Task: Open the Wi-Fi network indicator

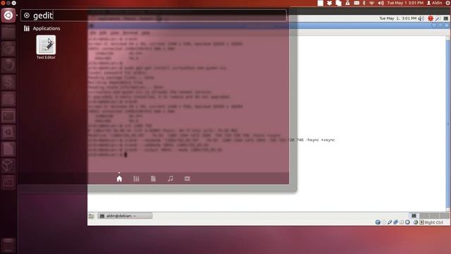Action: tap(371, 3)
